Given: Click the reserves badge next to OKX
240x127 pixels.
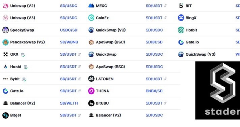Looking at the screenshot, I should (x=23, y=55).
